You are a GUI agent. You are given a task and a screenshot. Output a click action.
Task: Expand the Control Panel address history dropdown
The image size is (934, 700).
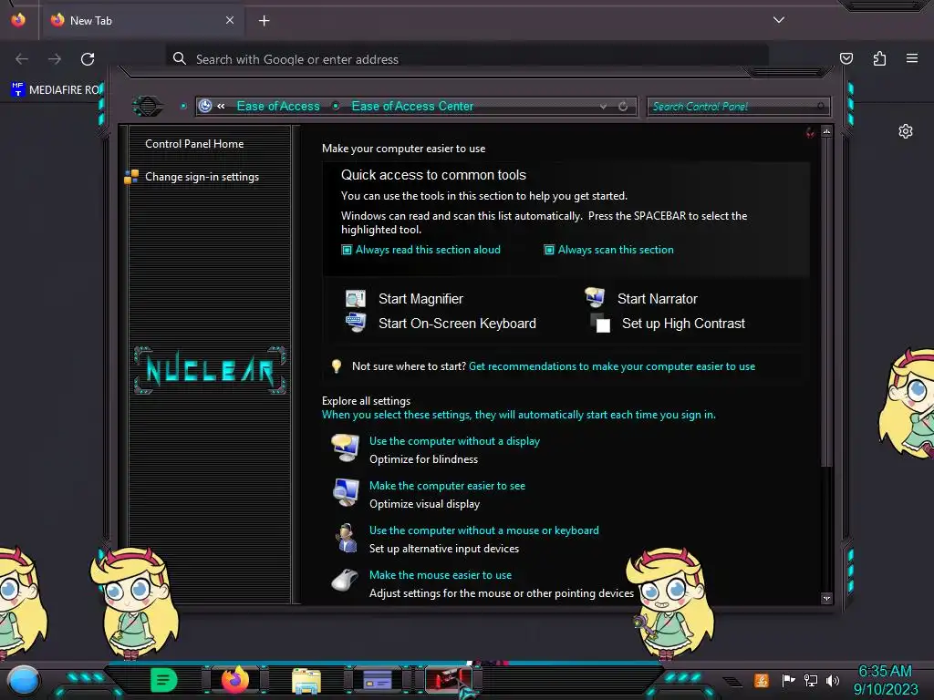click(x=604, y=106)
